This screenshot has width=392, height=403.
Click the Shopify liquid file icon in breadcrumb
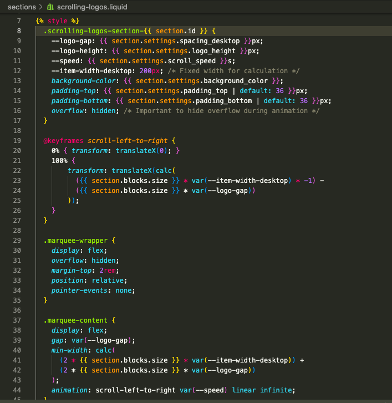click(50, 7)
